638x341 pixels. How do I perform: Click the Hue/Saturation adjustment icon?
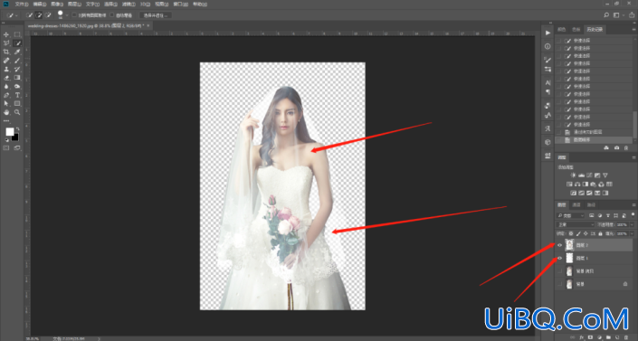(x=569, y=185)
